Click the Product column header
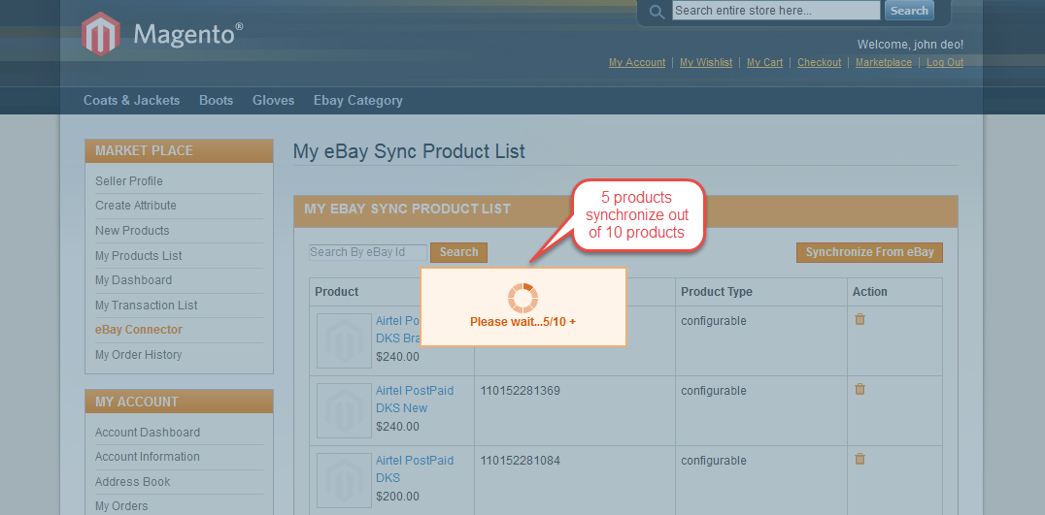 click(337, 291)
